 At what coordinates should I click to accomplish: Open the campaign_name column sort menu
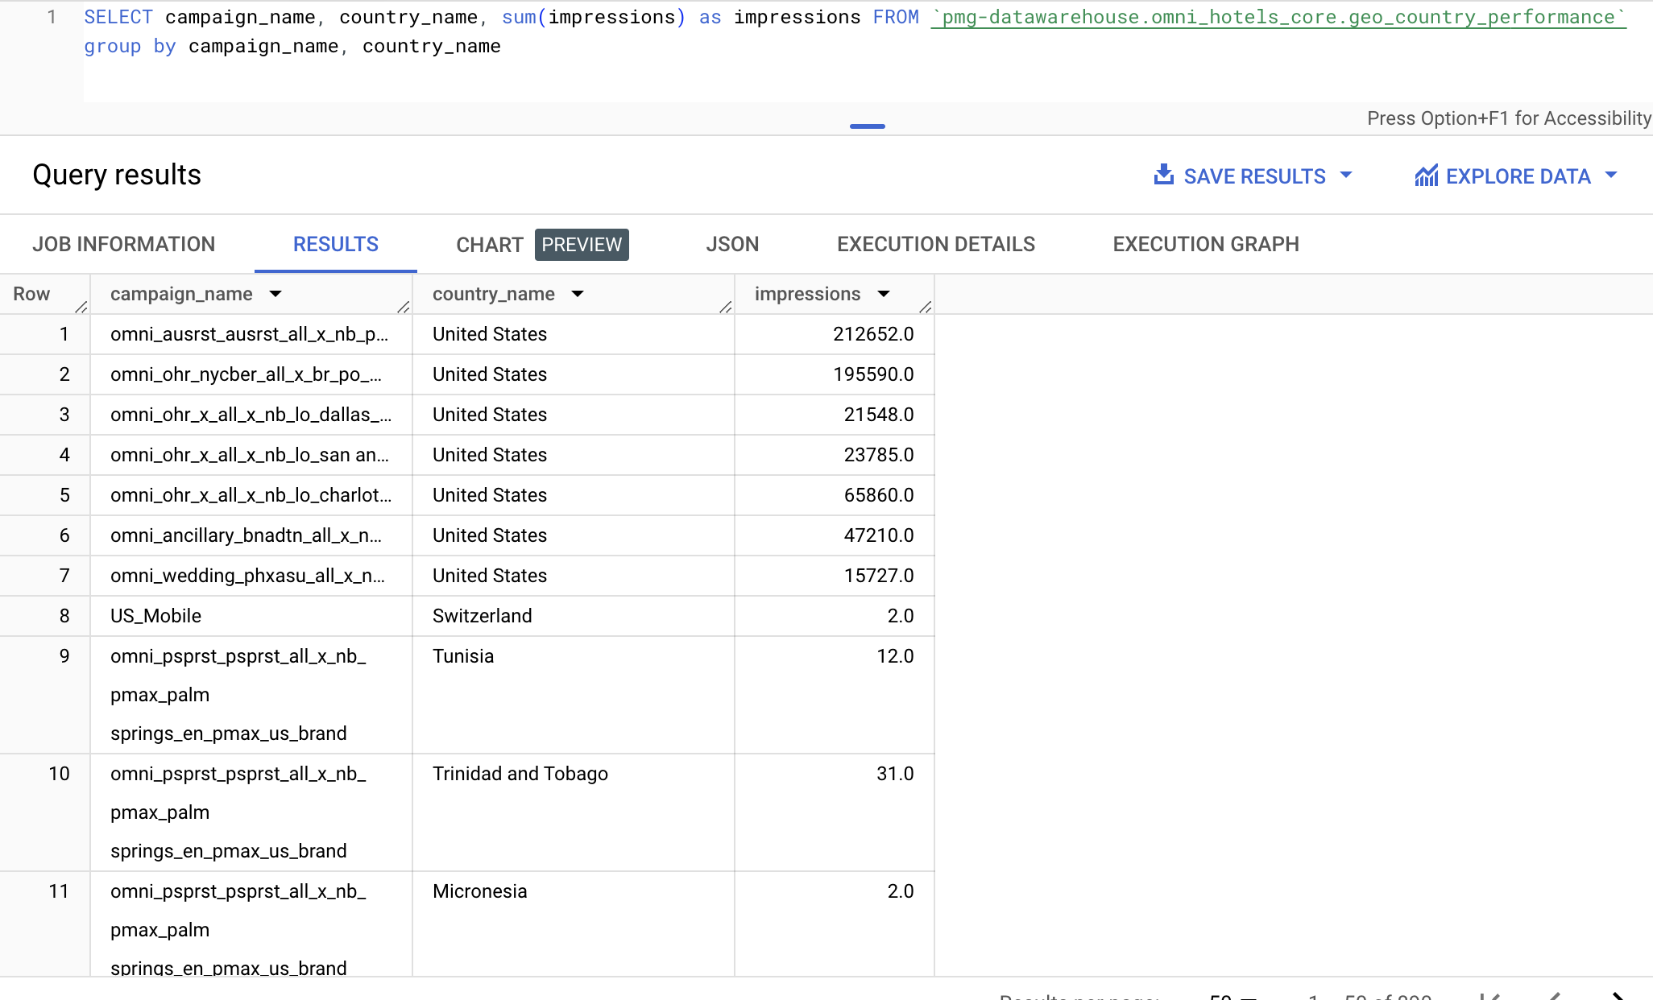pos(275,294)
